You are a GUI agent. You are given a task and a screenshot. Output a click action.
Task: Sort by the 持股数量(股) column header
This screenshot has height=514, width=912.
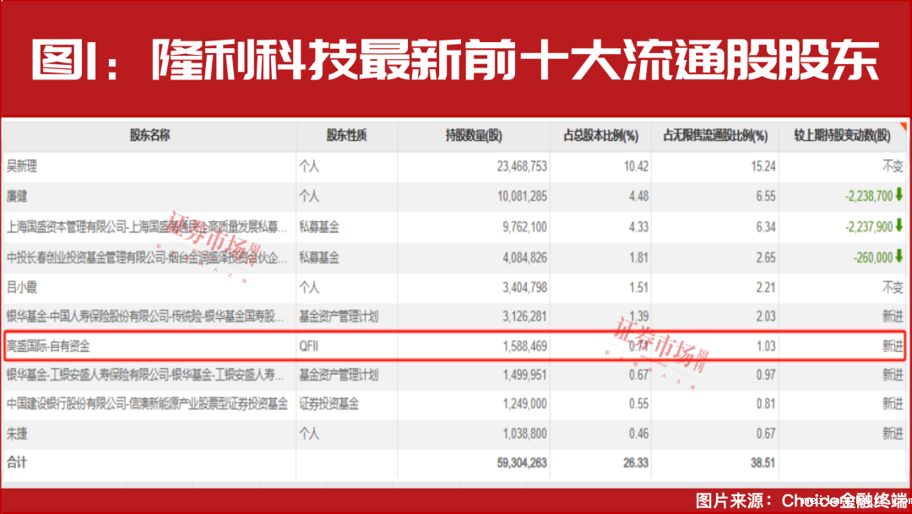[474, 136]
